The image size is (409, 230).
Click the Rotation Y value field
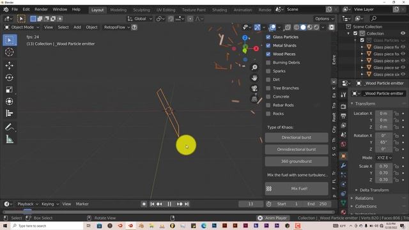point(383,142)
